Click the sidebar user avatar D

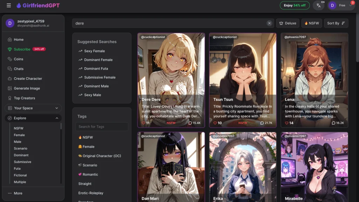click(x=10, y=23)
